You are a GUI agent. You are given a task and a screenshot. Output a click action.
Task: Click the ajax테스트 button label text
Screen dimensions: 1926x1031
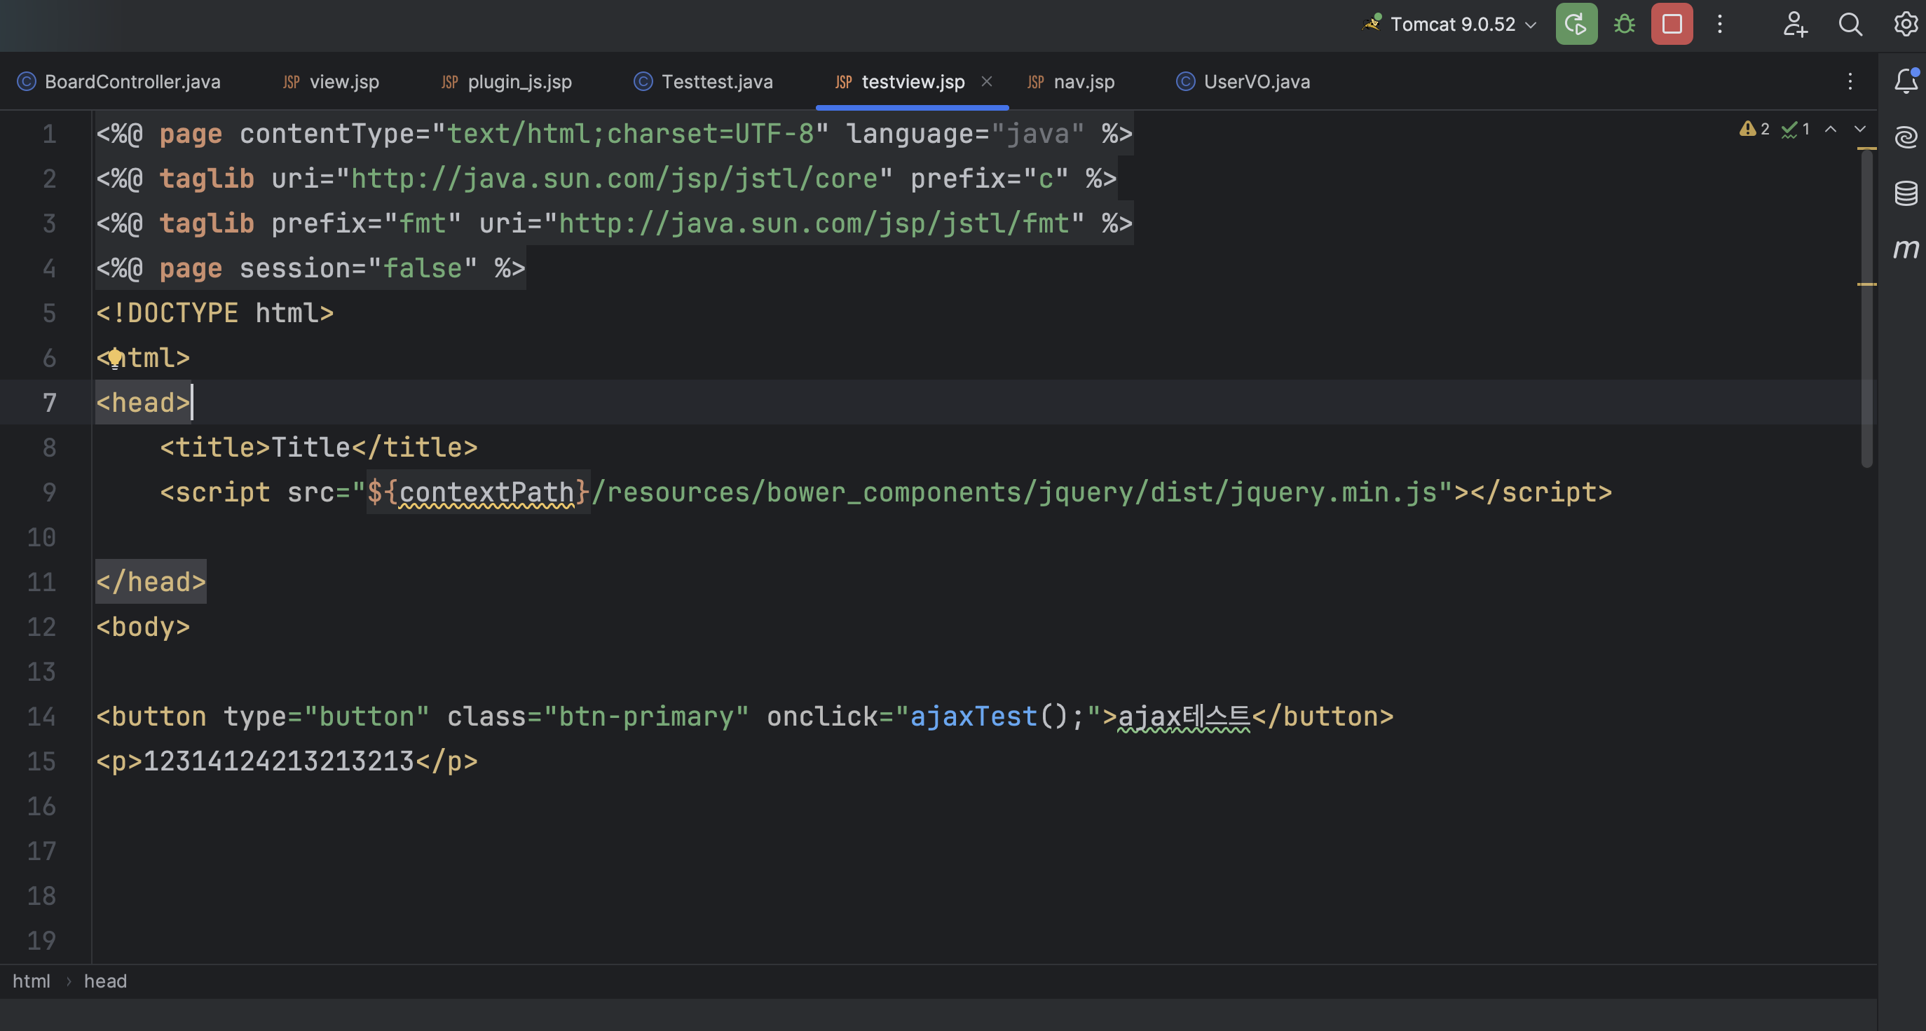[1184, 717]
